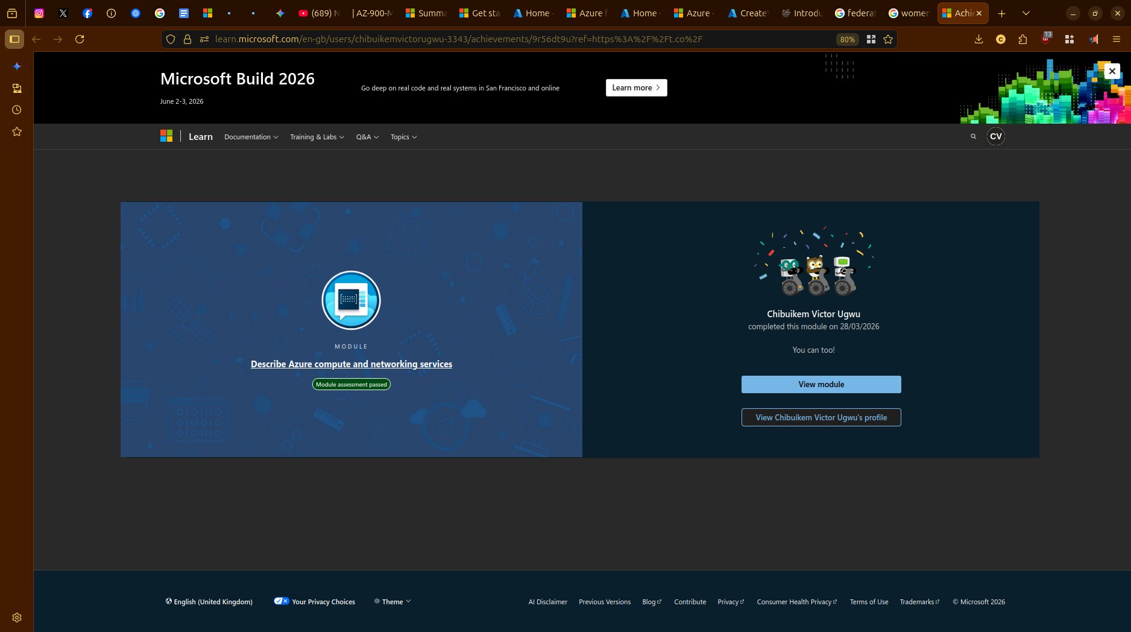Click the Microsoft logo in the header
The height and width of the screenshot is (632, 1131).
coord(166,136)
